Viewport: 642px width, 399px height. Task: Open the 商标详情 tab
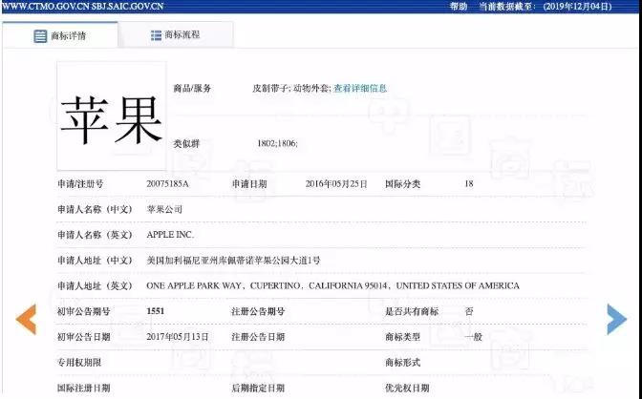[x=60, y=35]
